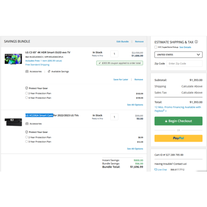
Task: Click the TV's Protect Your Gear shield icon
Action: coord(27,88)
